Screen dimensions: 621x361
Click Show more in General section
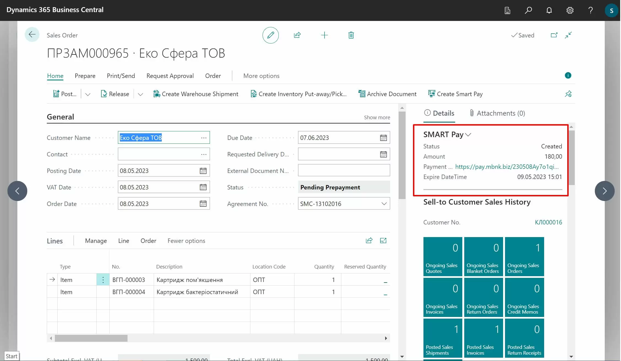(377, 117)
